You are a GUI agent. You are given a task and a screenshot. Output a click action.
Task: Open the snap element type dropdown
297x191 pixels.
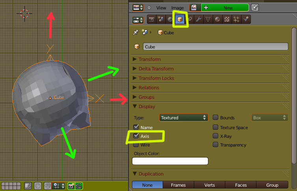[x=58, y=186]
